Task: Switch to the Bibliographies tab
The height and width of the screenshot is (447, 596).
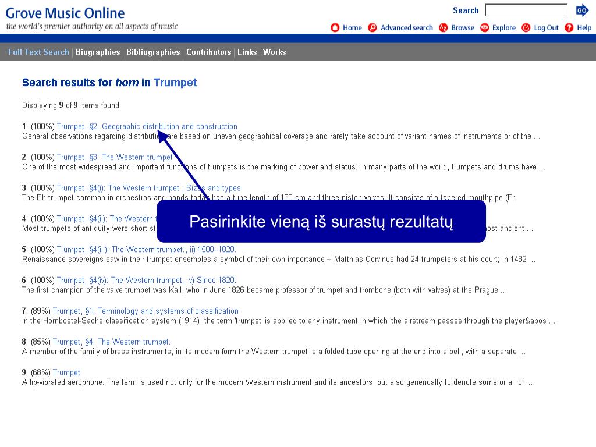Action: (153, 52)
